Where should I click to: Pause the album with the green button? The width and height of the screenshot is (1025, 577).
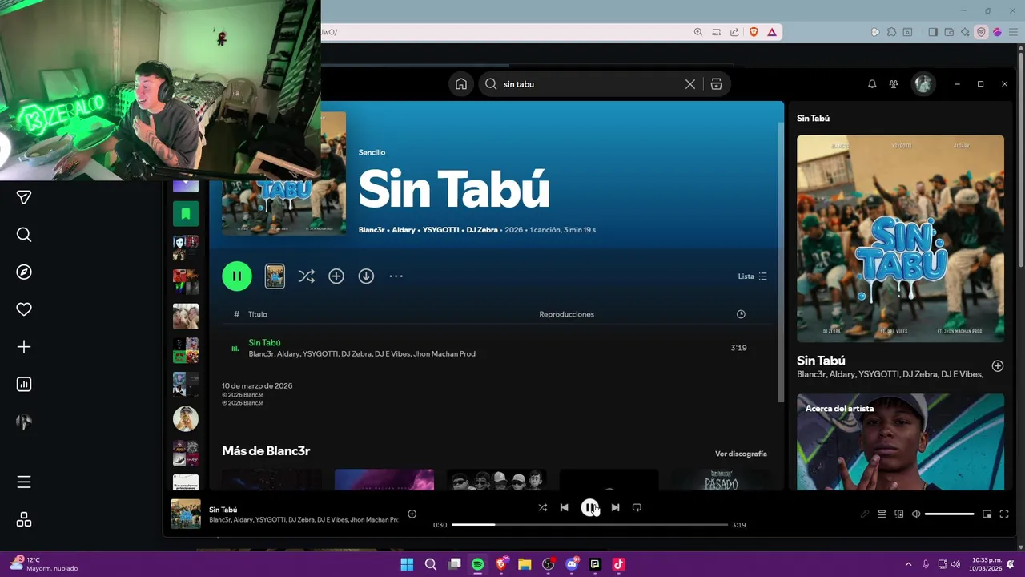click(x=237, y=276)
